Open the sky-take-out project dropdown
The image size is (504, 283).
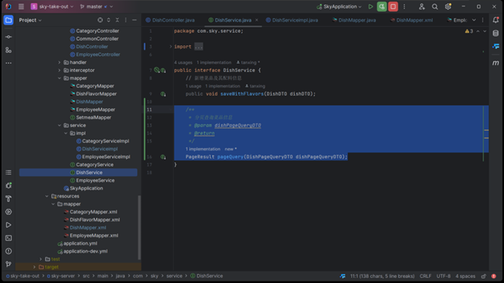pyautogui.click(x=52, y=6)
